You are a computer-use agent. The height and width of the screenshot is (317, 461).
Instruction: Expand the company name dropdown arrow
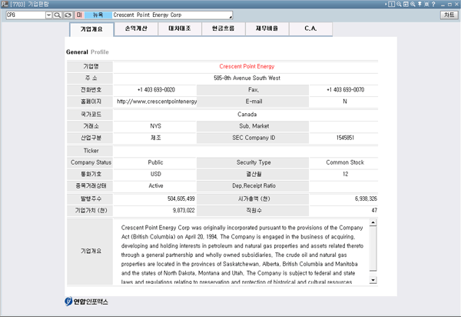[x=231, y=15]
